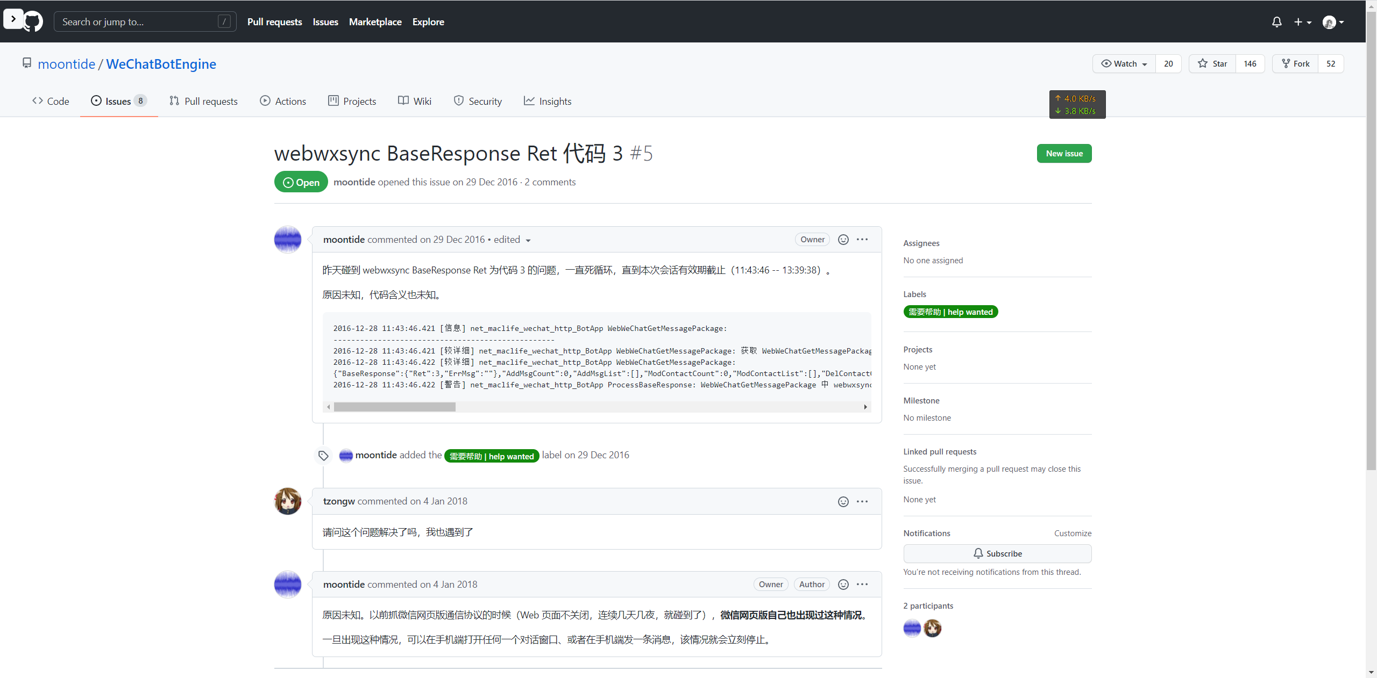The height and width of the screenshot is (678, 1377).
Task: Open GitHub home via the Octocat logo
Action: coord(32,21)
